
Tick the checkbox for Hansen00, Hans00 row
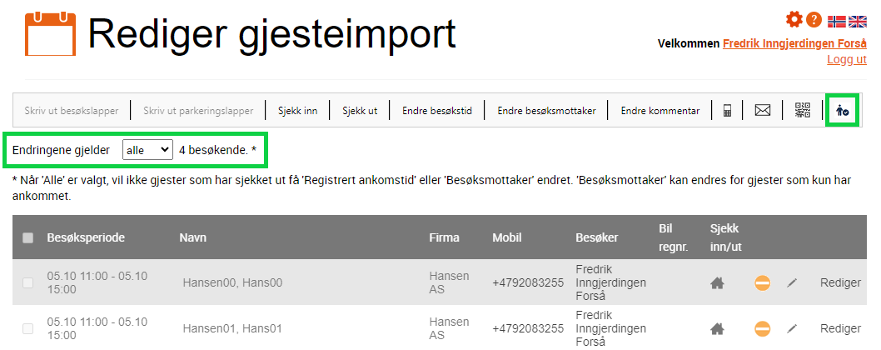coord(27,283)
